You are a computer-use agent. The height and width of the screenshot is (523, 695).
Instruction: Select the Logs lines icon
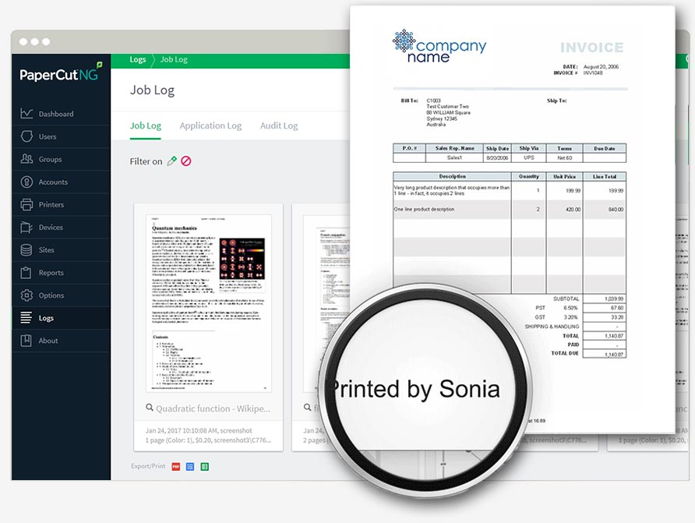point(26,318)
